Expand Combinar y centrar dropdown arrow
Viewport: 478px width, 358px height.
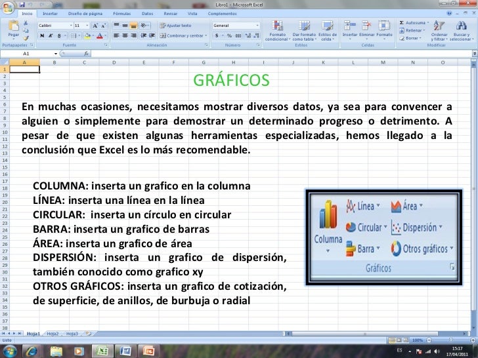tap(206, 35)
